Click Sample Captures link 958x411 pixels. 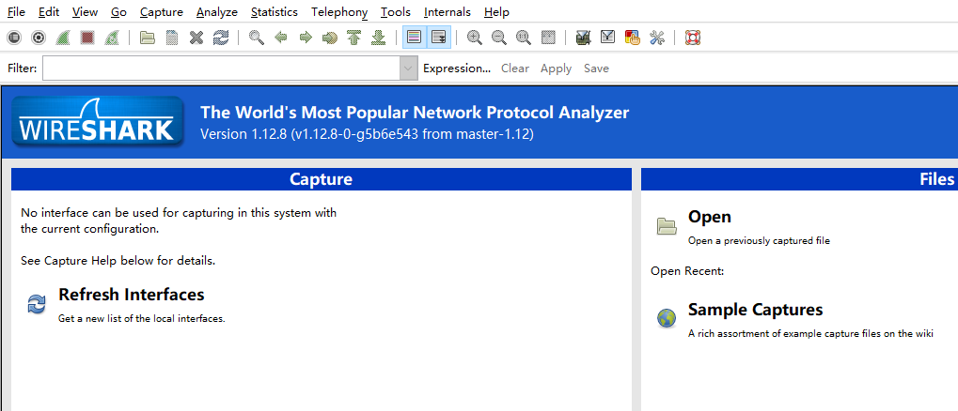755,310
